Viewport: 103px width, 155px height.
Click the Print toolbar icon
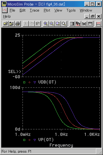click(x=18, y=24)
